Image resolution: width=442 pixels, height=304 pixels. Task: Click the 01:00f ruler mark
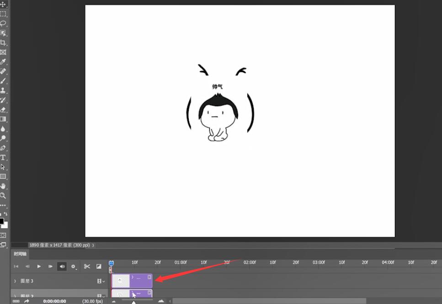pos(181,262)
